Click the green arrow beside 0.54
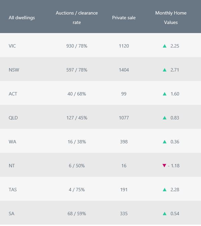Viewport: 201px width, 226px height. pyautogui.click(x=164, y=214)
